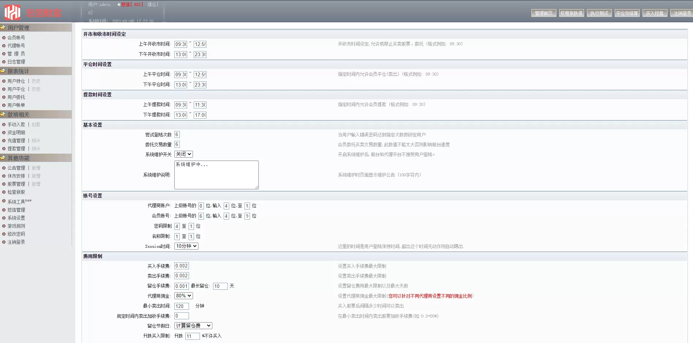Click the 管理首页 button in header
Image resolution: width=693 pixels, height=343 pixels.
coord(544,13)
